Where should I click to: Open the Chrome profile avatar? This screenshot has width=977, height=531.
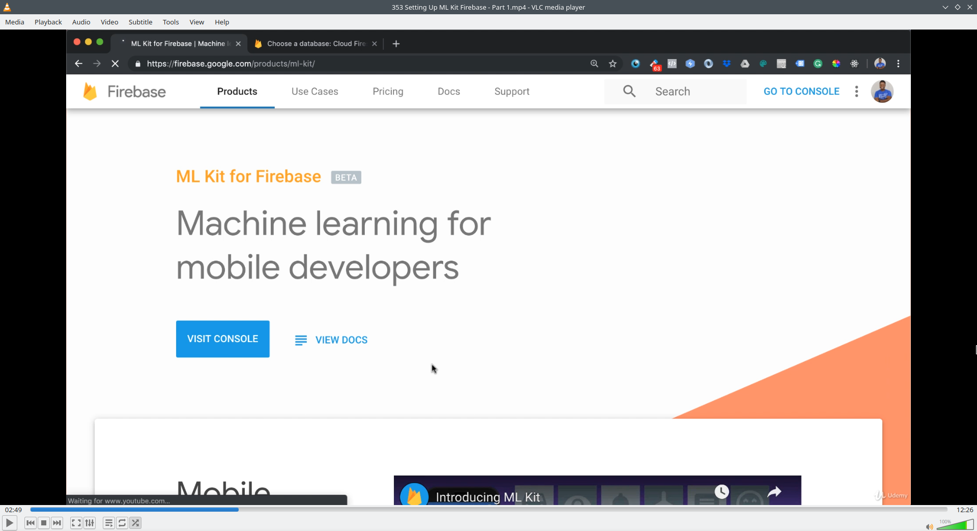coord(880,64)
